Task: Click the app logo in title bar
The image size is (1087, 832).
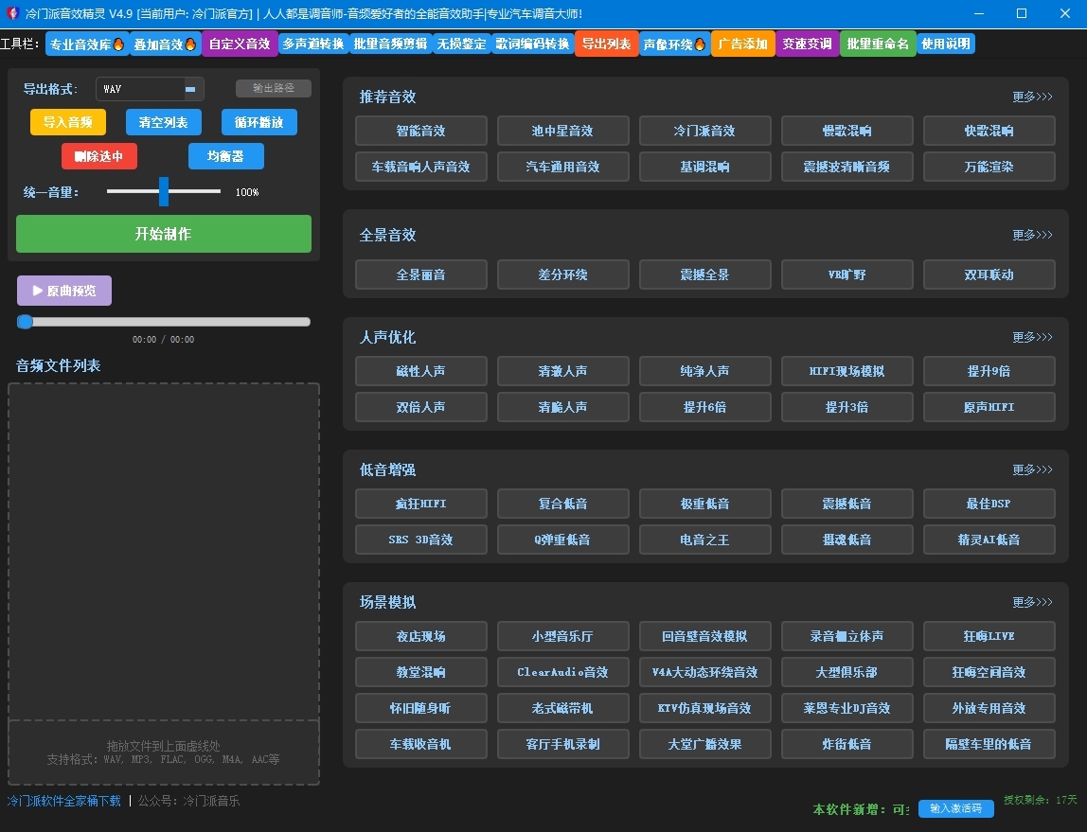Action: pyautogui.click(x=12, y=13)
